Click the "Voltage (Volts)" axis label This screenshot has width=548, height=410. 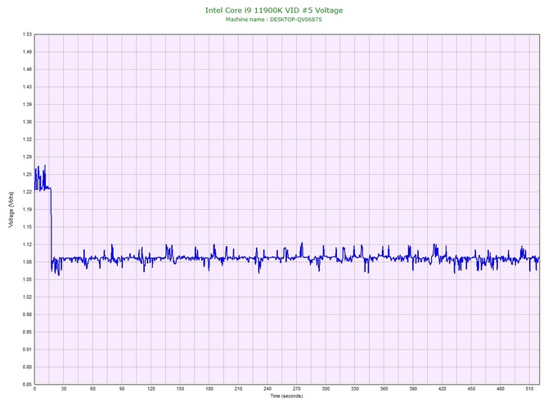[11, 210]
